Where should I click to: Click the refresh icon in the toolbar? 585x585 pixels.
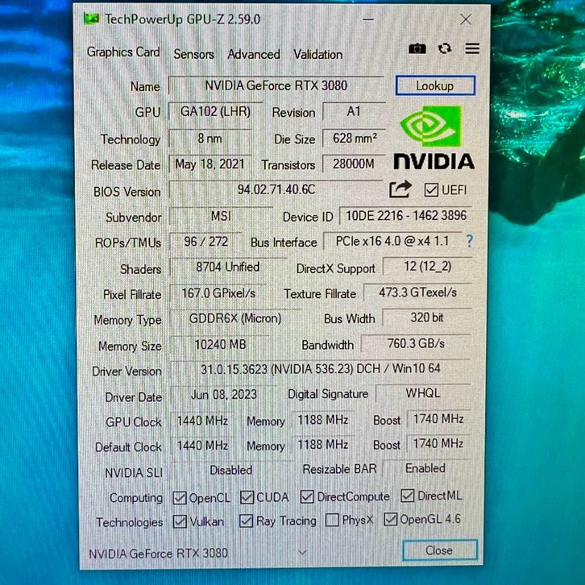tap(444, 49)
